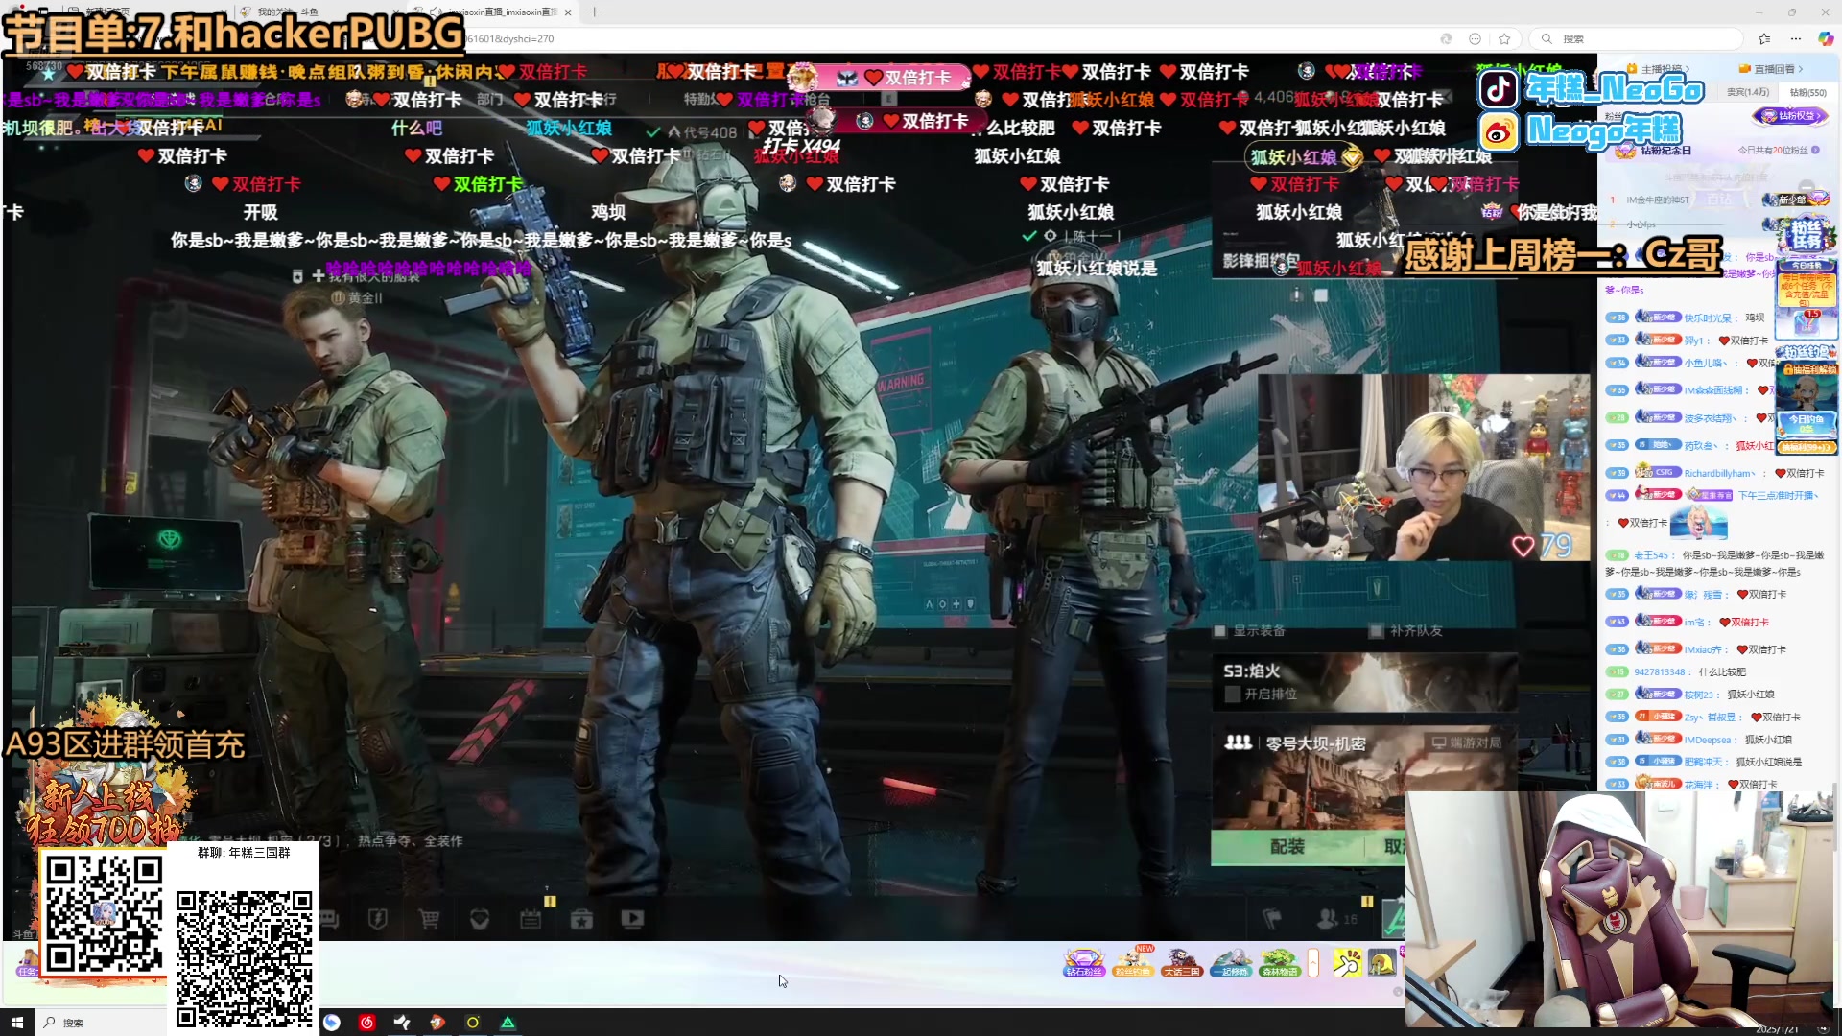This screenshot has width=1842, height=1036.
Task: Click username IMDeepsea in chat
Action: tap(1708, 740)
